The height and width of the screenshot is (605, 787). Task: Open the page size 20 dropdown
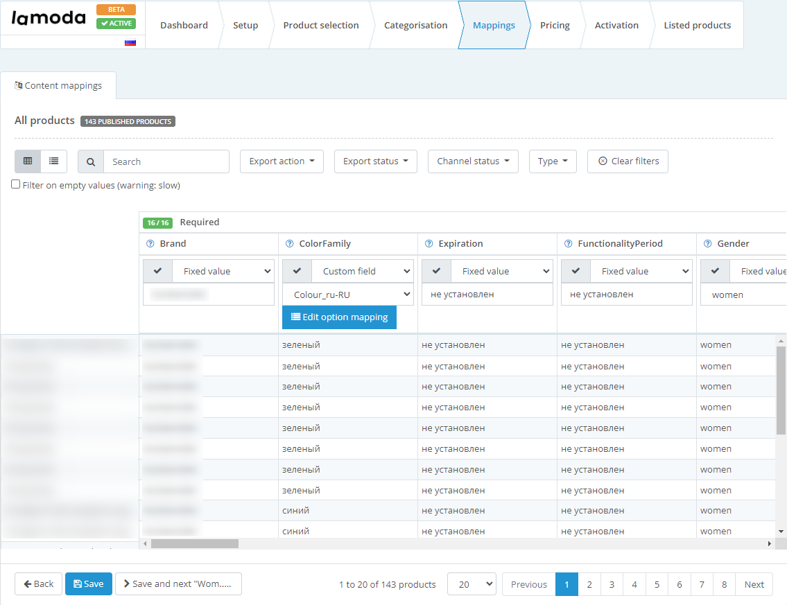pos(472,584)
